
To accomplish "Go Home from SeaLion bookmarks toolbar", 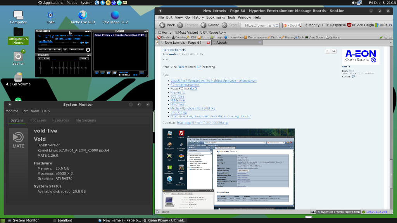I will (x=165, y=33).
